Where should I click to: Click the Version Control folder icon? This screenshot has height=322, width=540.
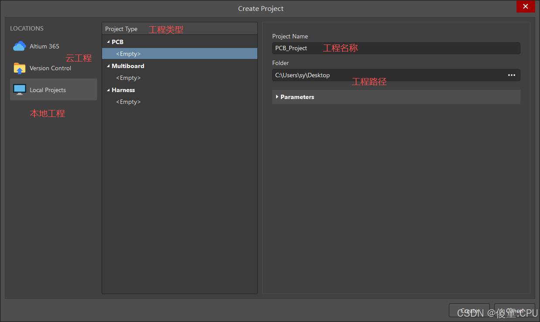tap(20, 68)
